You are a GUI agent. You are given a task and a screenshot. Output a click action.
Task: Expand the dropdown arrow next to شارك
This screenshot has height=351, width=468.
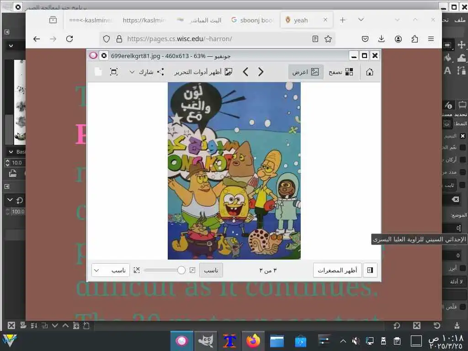tap(132, 72)
